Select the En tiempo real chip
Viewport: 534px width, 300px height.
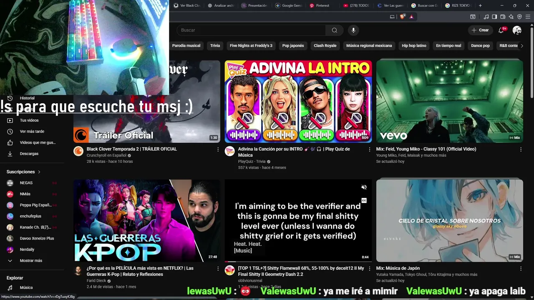[448, 46]
